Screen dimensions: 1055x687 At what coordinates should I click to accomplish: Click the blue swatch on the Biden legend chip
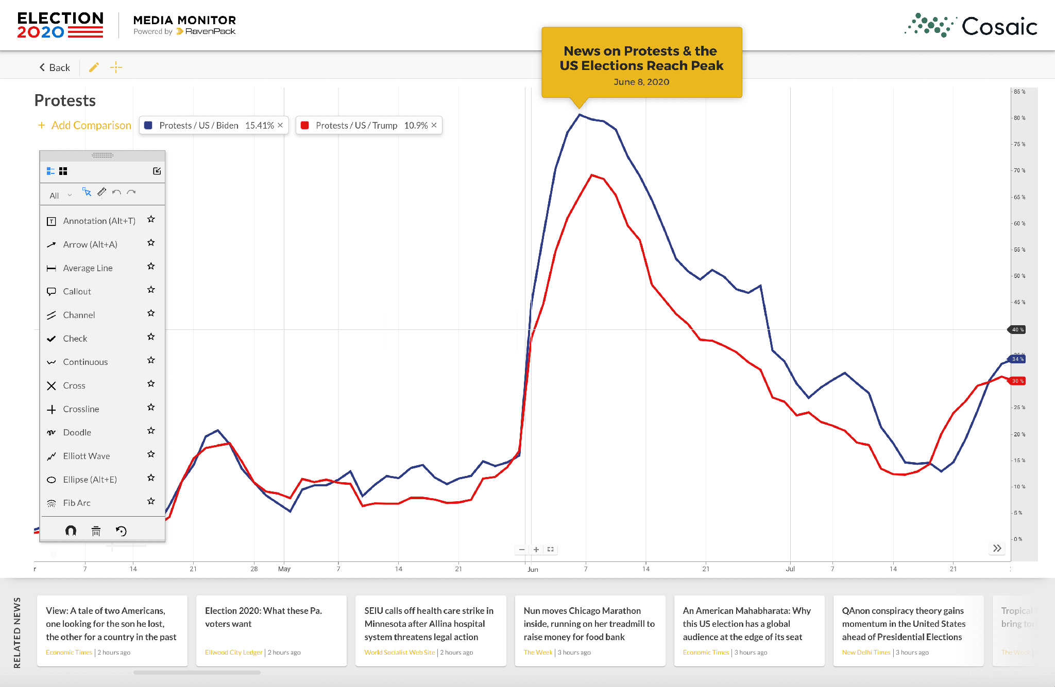(148, 125)
